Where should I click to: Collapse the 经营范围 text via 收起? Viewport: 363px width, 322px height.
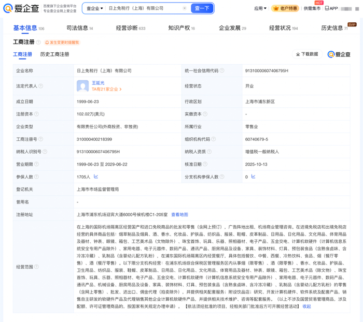[307, 306]
